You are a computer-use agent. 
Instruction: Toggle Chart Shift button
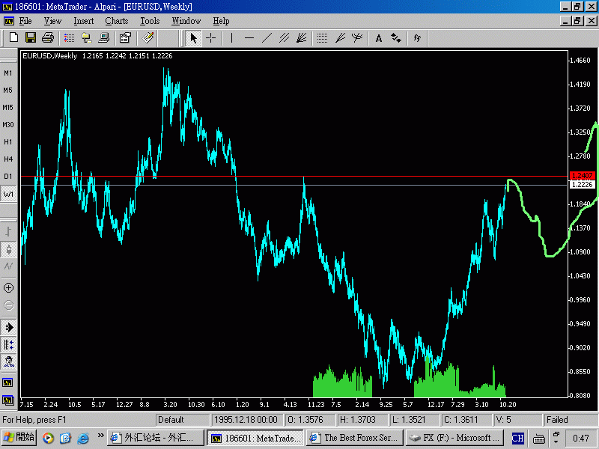pos(8,344)
